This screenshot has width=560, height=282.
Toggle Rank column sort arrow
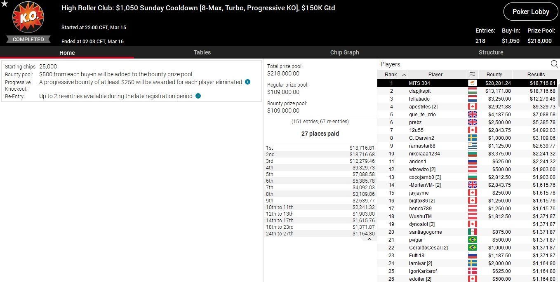point(404,75)
